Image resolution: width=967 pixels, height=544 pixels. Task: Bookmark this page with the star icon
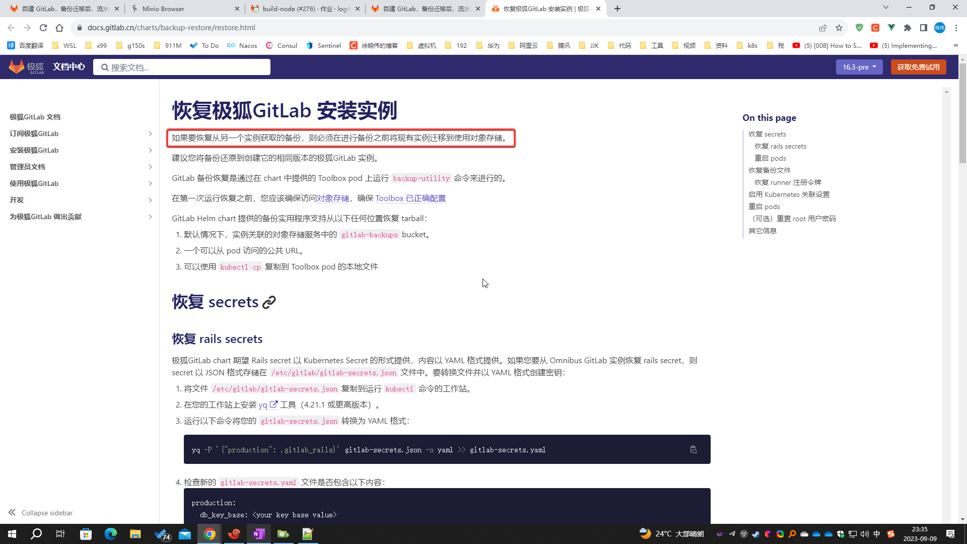point(839,28)
